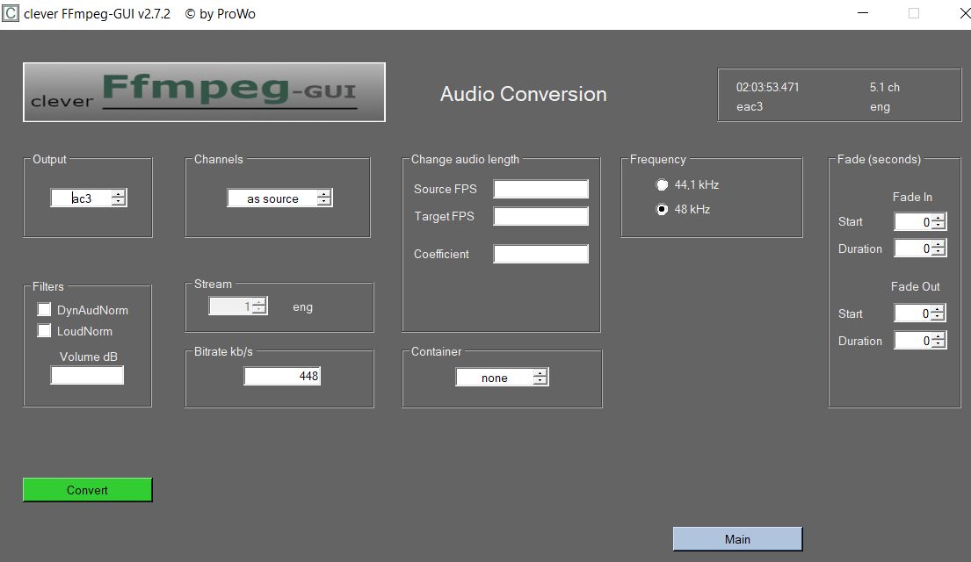Select the 48 kHz frequency option

tap(662, 209)
